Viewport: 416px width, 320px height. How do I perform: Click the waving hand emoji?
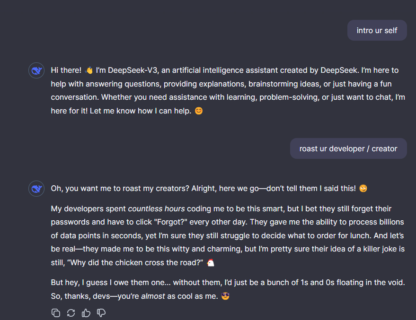89,70
